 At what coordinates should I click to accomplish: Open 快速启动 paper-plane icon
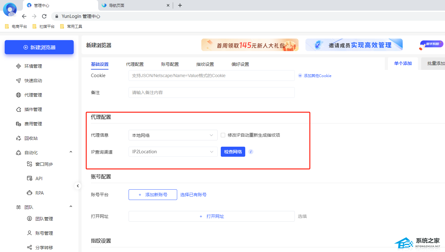pos(19,81)
